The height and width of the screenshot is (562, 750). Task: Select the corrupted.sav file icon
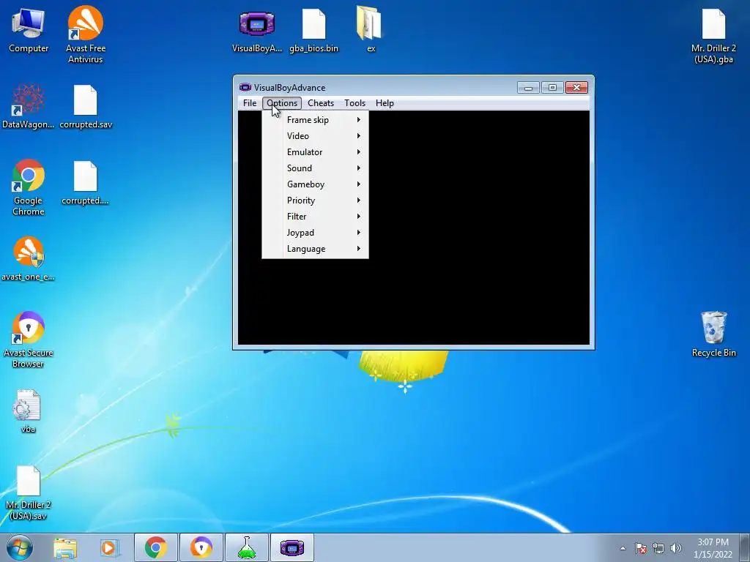[x=86, y=106]
